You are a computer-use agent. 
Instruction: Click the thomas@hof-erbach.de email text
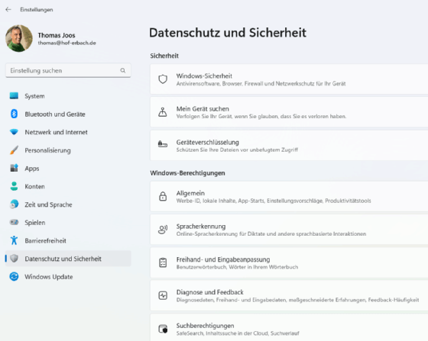[x=67, y=43]
